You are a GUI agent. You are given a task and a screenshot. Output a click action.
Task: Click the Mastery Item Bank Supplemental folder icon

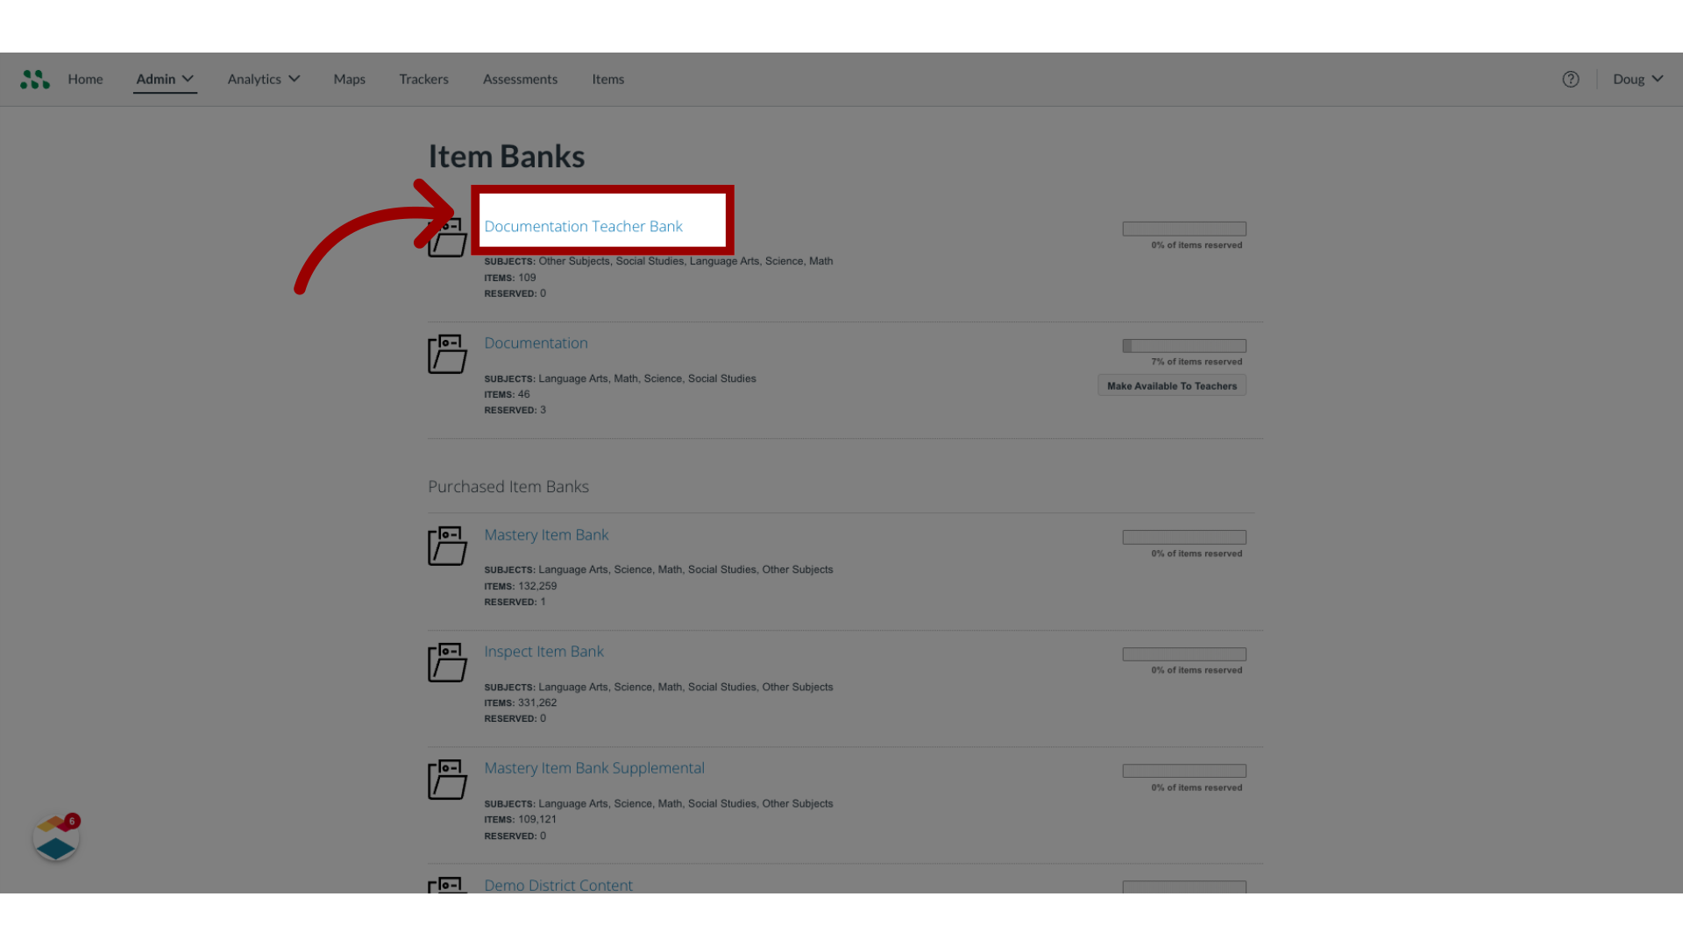[447, 779]
